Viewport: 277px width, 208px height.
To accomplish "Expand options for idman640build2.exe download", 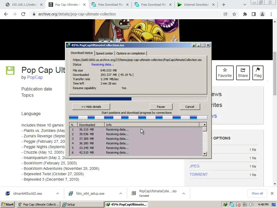I will pyautogui.click(x=58, y=193).
